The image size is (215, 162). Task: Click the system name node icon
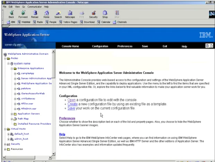tap(12, 64)
